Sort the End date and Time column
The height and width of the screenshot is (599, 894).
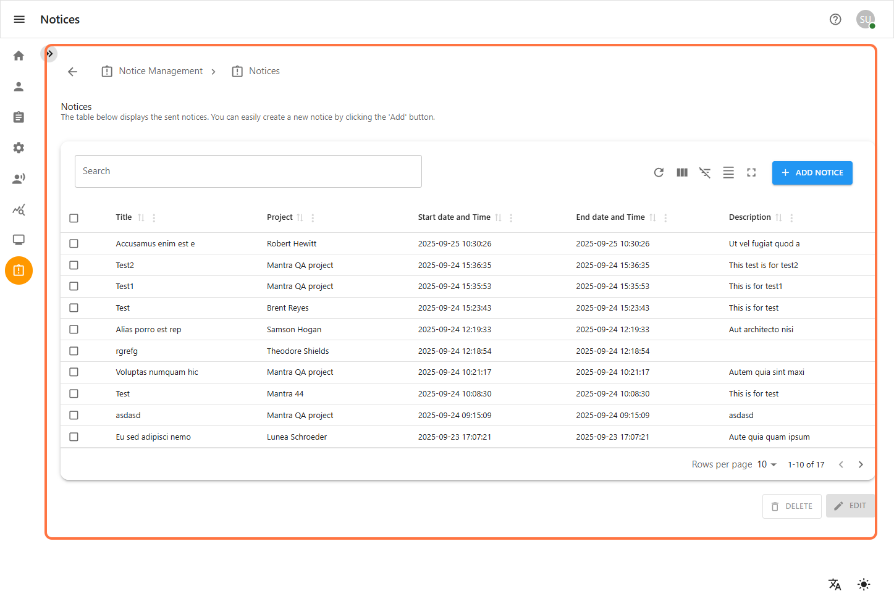653,217
